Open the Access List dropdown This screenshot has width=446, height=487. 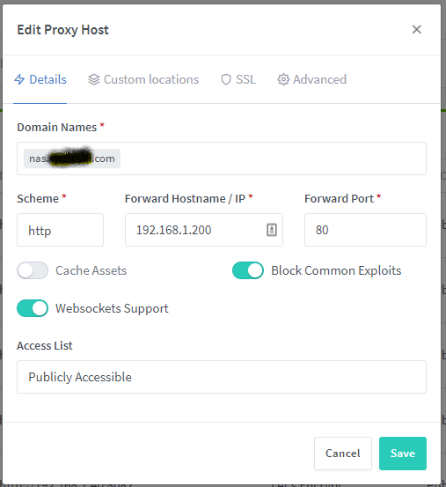click(222, 377)
